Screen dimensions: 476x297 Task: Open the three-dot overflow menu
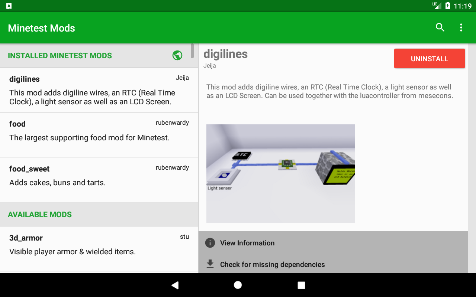click(x=461, y=27)
